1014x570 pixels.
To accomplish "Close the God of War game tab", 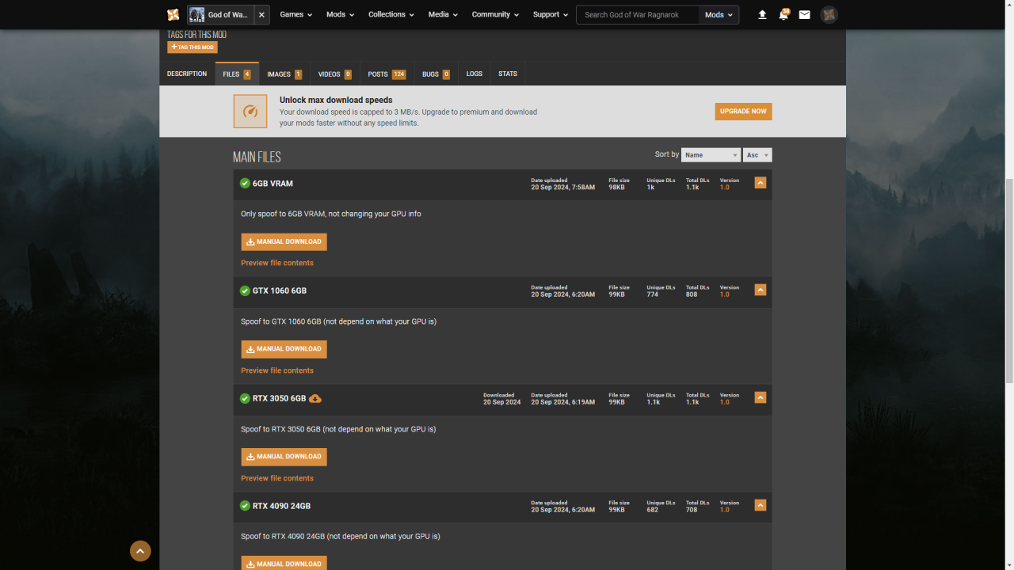I will click(261, 14).
